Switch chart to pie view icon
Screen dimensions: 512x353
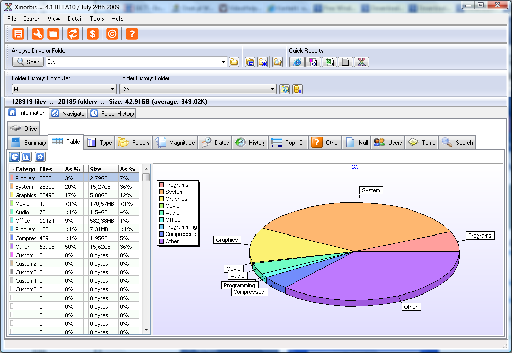[14, 157]
